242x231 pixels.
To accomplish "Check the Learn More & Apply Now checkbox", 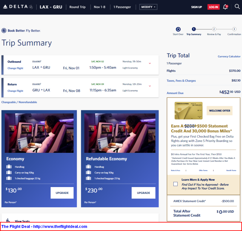I will click(x=176, y=184).
